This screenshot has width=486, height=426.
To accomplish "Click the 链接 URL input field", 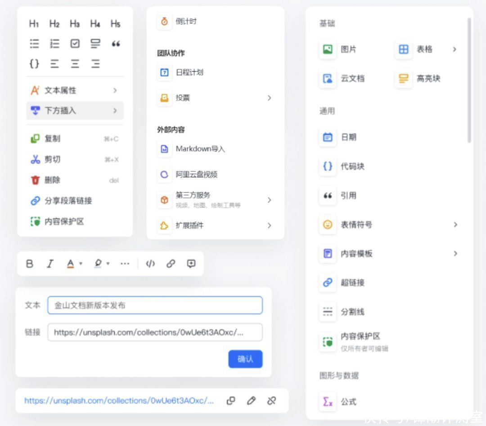I will 155,332.
